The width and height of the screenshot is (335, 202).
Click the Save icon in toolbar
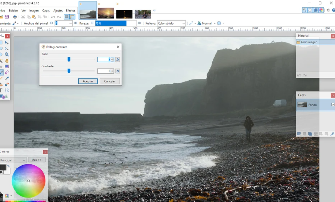tap(7, 17)
